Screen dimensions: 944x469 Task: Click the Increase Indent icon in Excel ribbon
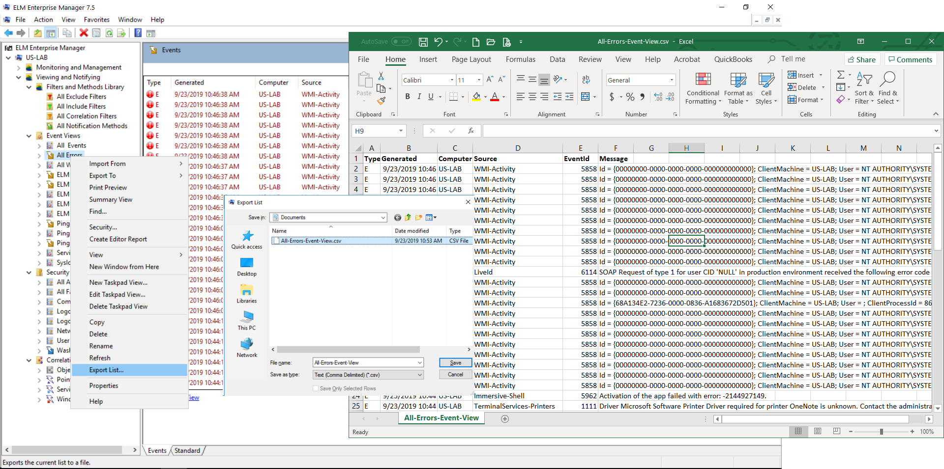pyautogui.click(x=569, y=97)
